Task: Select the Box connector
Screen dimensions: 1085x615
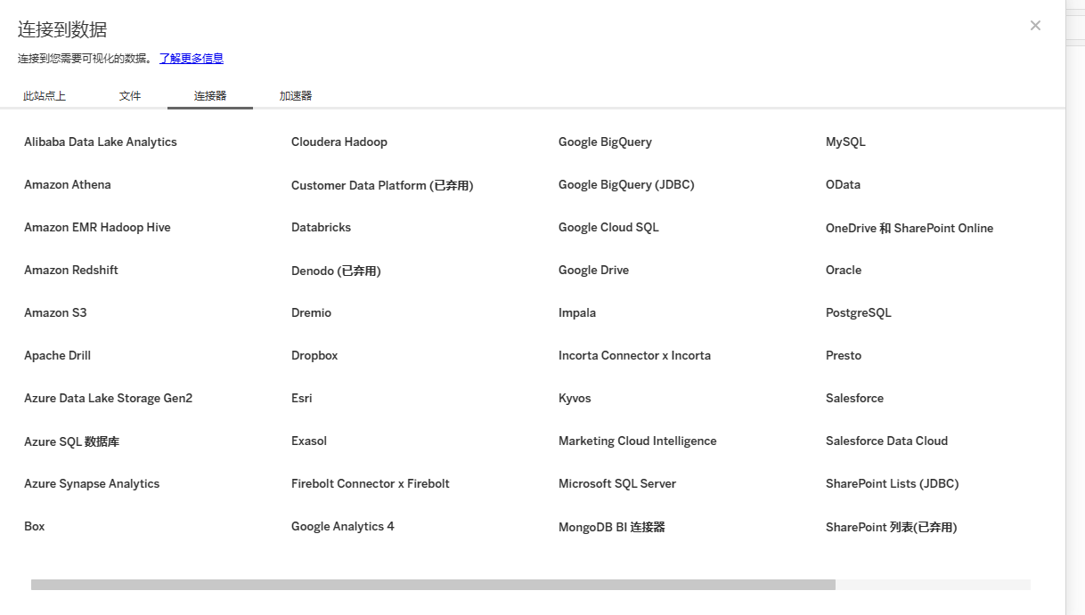Action: click(35, 526)
